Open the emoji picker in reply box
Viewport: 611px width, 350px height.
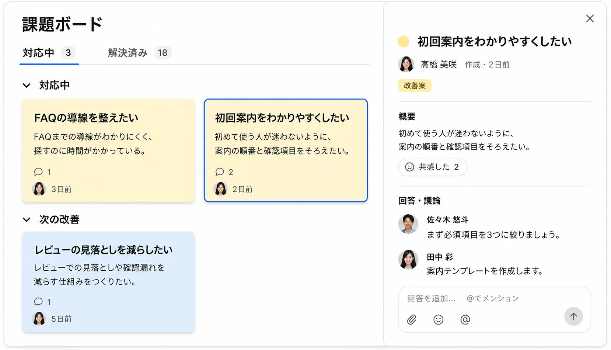(438, 319)
